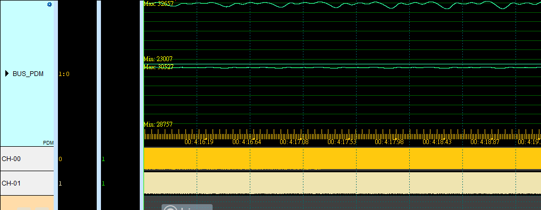541x210 pixels.
Task: Click the BUS_PDM value 1:0
Action: (64, 74)
